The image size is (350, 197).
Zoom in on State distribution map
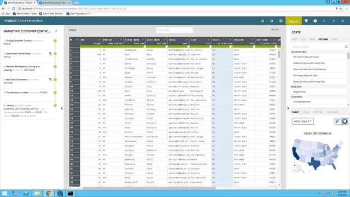[x=295, y=165]
